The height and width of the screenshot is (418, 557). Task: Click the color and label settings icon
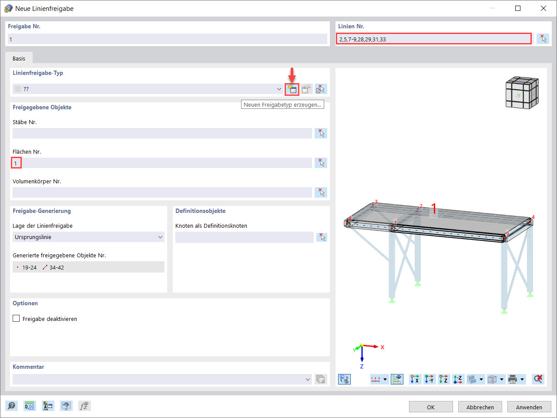(x=48, y=406)
